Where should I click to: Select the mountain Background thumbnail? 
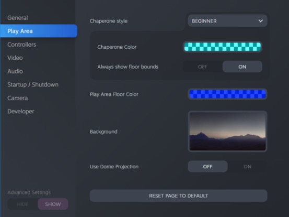[x=227, y=131]
